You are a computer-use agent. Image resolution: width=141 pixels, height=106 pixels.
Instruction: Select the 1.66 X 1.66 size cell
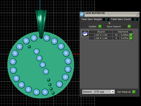pyautogui.click(x=100, y=38)
